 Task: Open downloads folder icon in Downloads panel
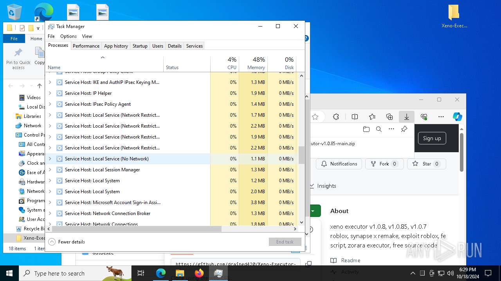[x=366, y=129]
